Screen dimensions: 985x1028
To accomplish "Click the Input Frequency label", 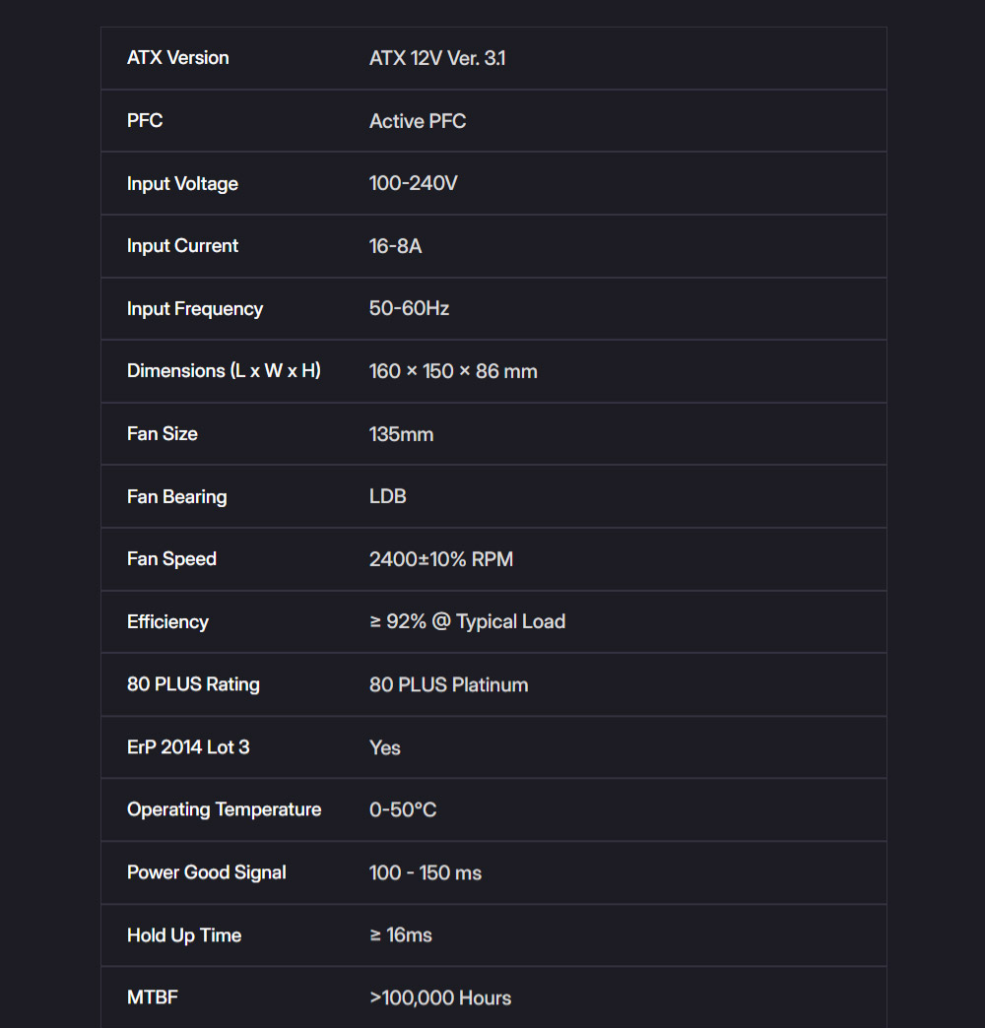I will click(x=195, y=309).
